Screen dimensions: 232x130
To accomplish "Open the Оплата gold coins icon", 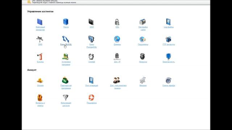I will [x=40, y=81].
